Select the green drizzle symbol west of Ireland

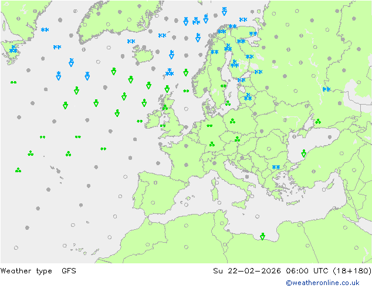coord(140,121)
